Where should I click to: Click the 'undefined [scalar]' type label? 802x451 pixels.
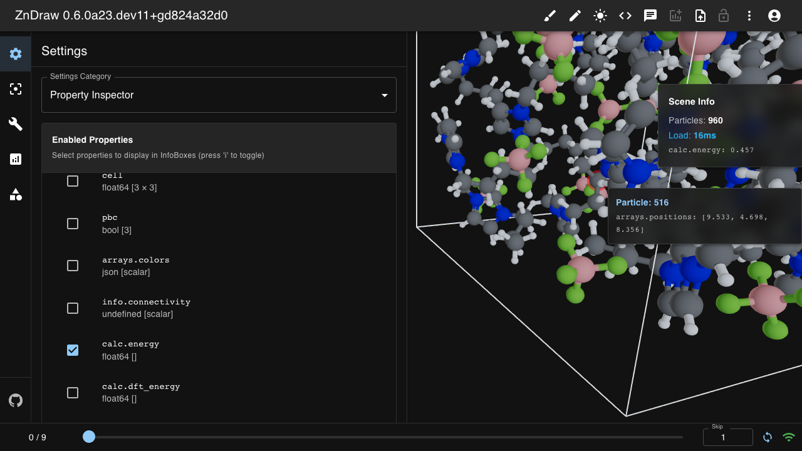click(137, 314)
